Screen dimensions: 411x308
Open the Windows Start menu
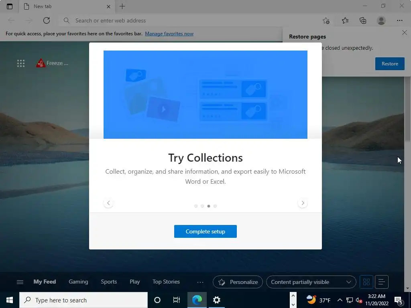click(10, 300)
